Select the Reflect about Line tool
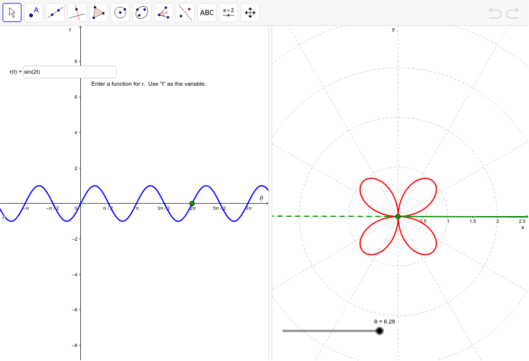The image size is (529, 361). click(x=185, y=13)
